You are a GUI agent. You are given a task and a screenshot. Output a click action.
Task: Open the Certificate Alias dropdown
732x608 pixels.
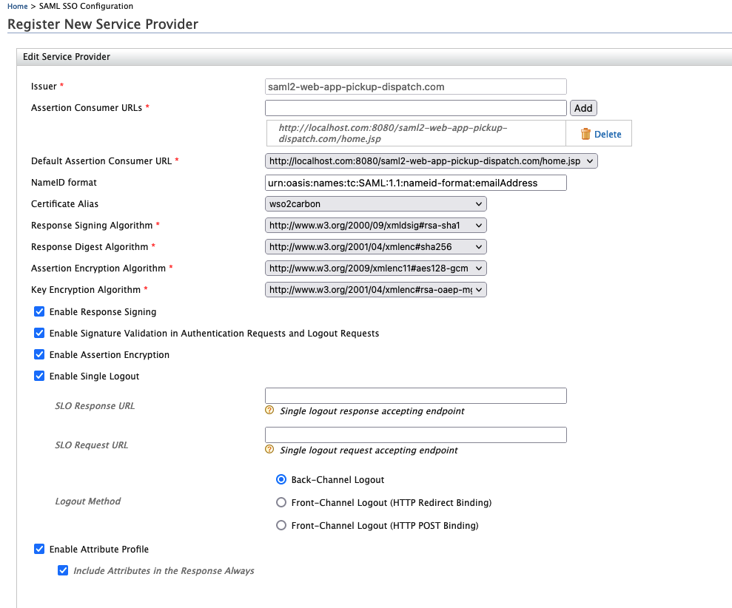(375, 203)
